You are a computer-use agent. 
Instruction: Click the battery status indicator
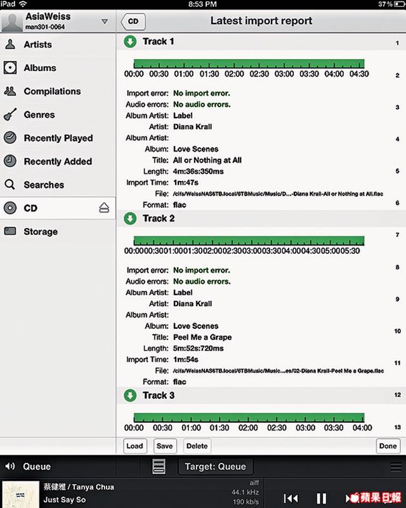(400, 4)
